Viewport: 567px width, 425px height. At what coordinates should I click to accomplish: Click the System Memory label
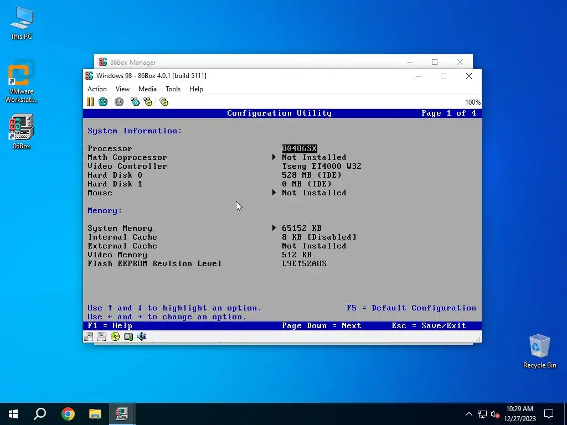(x=120, y=228)
